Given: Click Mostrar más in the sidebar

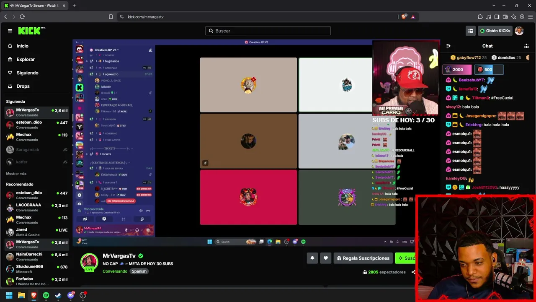Looking at the screenshot, I should (x=16, y=174).
